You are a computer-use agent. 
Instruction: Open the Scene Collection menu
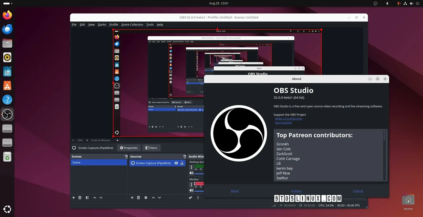pos(132,25)
